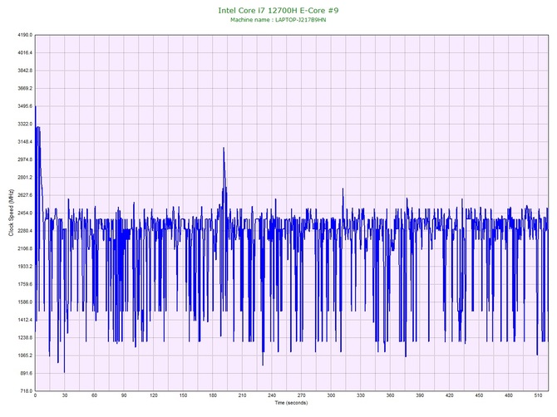Select the 718.0 y-axis value

[26, 391]
